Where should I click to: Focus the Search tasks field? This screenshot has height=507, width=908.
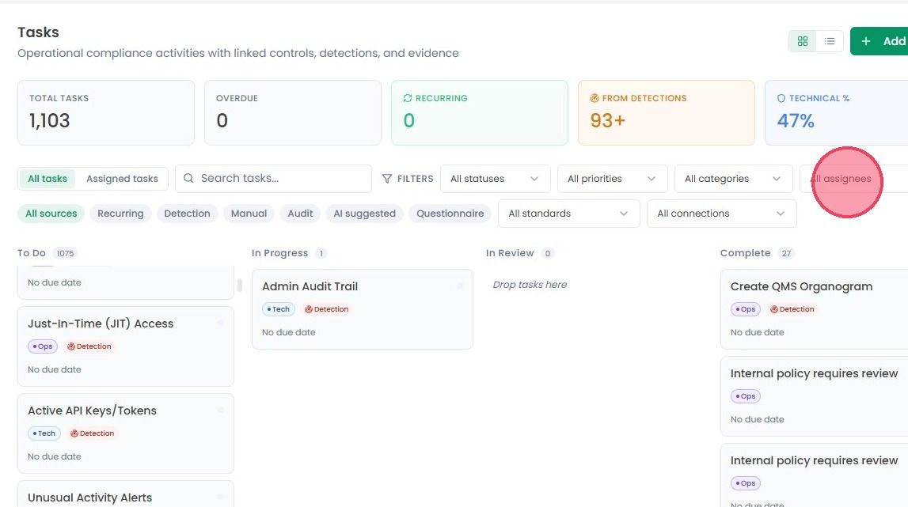273,178
